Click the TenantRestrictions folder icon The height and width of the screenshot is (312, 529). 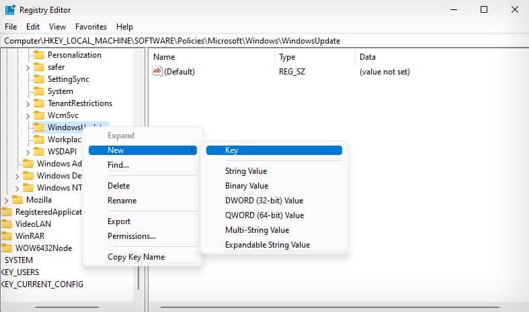[x=39, y=103]
